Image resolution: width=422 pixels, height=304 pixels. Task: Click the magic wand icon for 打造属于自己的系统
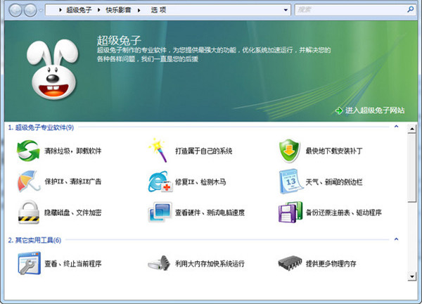coord(158,151)
